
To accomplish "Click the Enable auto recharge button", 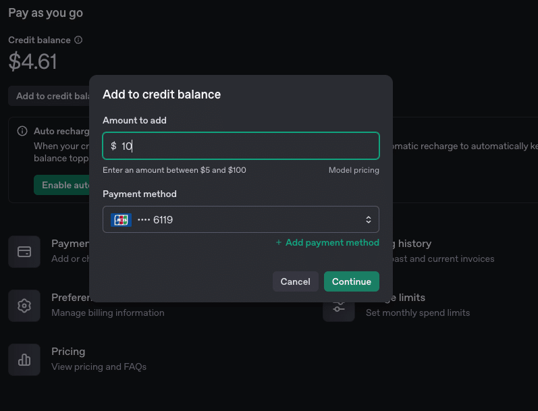I will [62, 185].
